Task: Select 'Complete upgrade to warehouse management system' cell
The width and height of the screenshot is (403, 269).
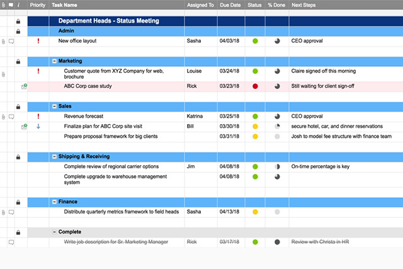Action: (116, 180)
